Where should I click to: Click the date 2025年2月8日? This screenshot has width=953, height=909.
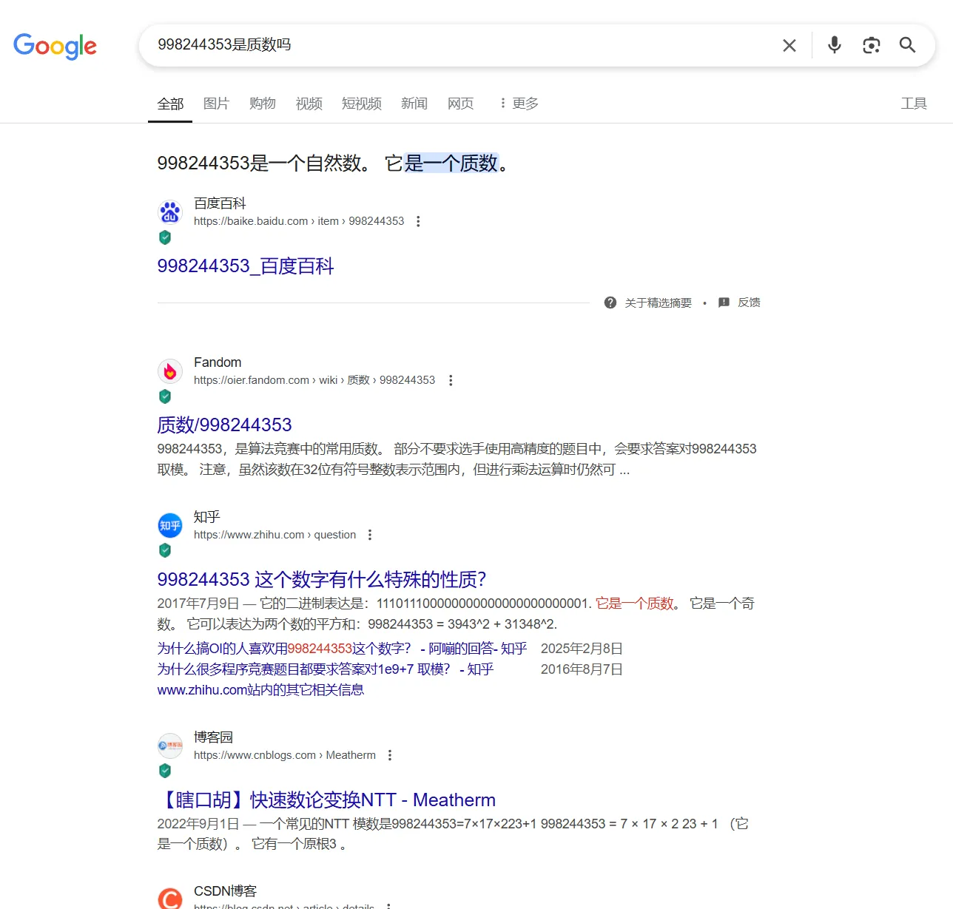coord(582,649)
